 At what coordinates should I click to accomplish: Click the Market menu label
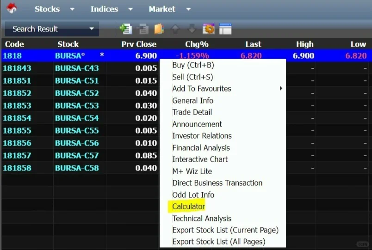pyautogui.click(x=162, y=9)
